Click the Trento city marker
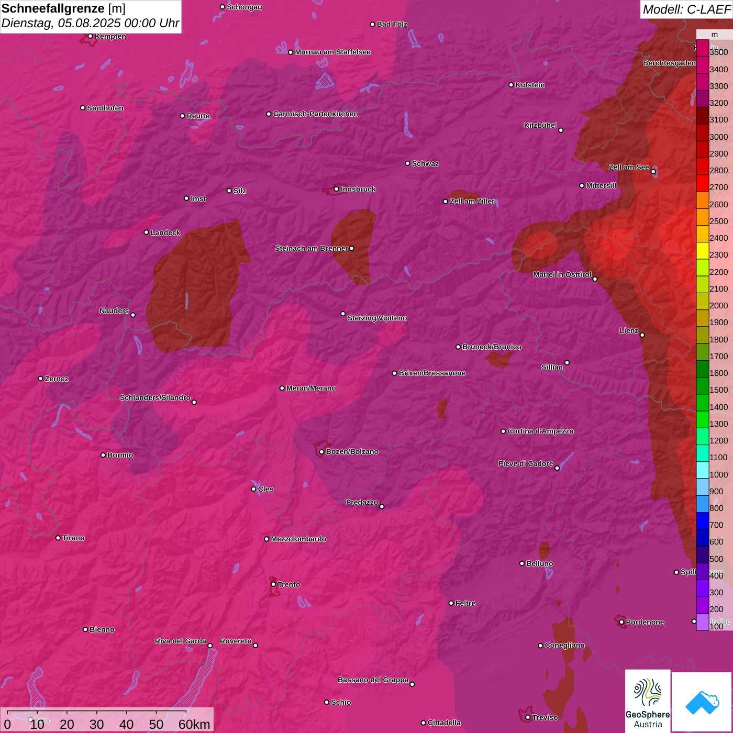Viewport: 733px width, 733px height. click(273, 584)
